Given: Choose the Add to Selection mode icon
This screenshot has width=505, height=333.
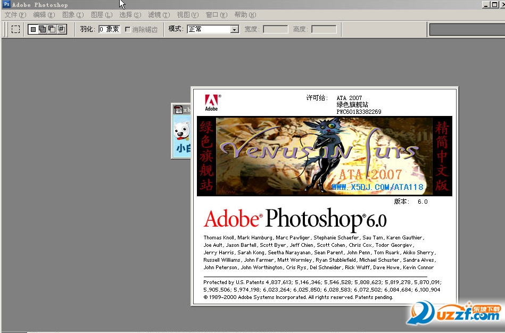Looking at the screenshot, I should tap(43, 29).
